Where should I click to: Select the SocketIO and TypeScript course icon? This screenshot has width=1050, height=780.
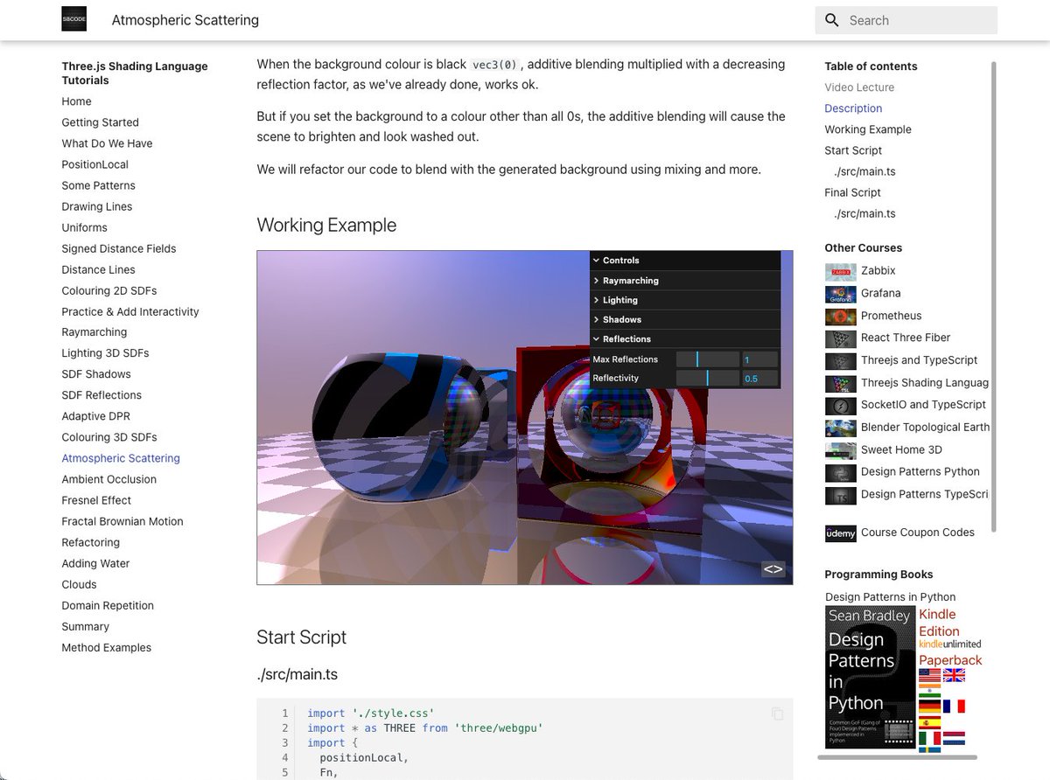coord(840,405)
